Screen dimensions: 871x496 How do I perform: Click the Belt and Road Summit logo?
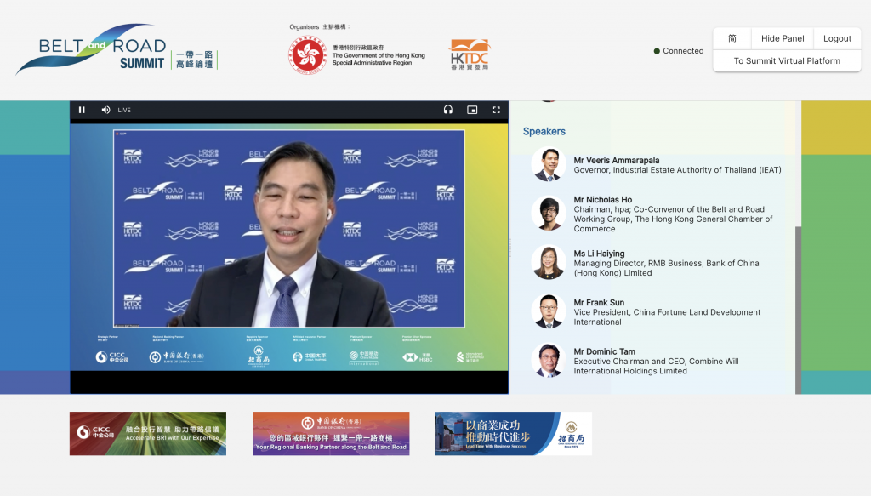tap(117, 51)
